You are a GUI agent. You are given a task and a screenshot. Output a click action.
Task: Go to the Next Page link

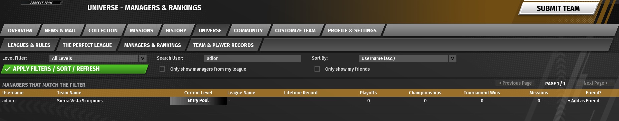[596, 83]
